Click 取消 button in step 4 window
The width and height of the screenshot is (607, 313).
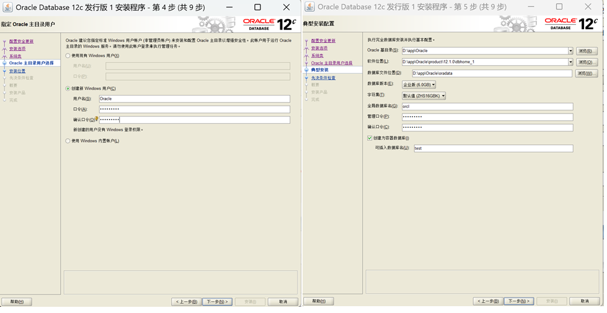(x=283, y=302)
